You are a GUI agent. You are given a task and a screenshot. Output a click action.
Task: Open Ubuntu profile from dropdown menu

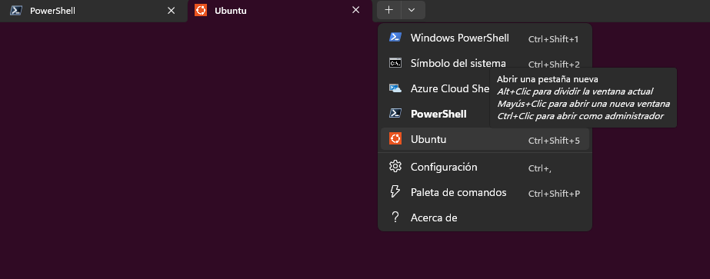[x=485, y=139]
